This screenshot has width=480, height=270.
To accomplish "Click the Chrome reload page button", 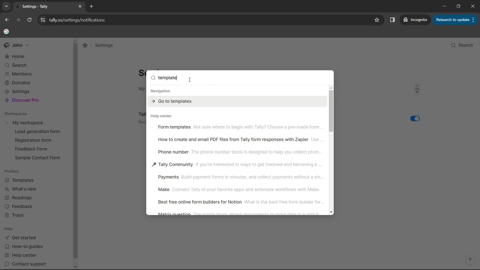I will 29,20.
